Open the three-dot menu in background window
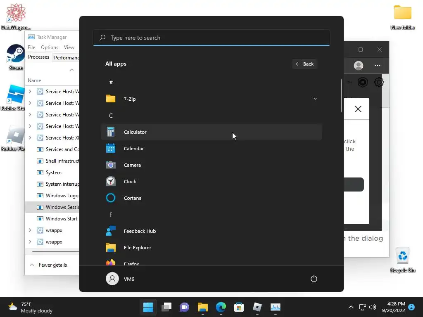This screenshot has height=317, width=423. click(x=378, y=66)
